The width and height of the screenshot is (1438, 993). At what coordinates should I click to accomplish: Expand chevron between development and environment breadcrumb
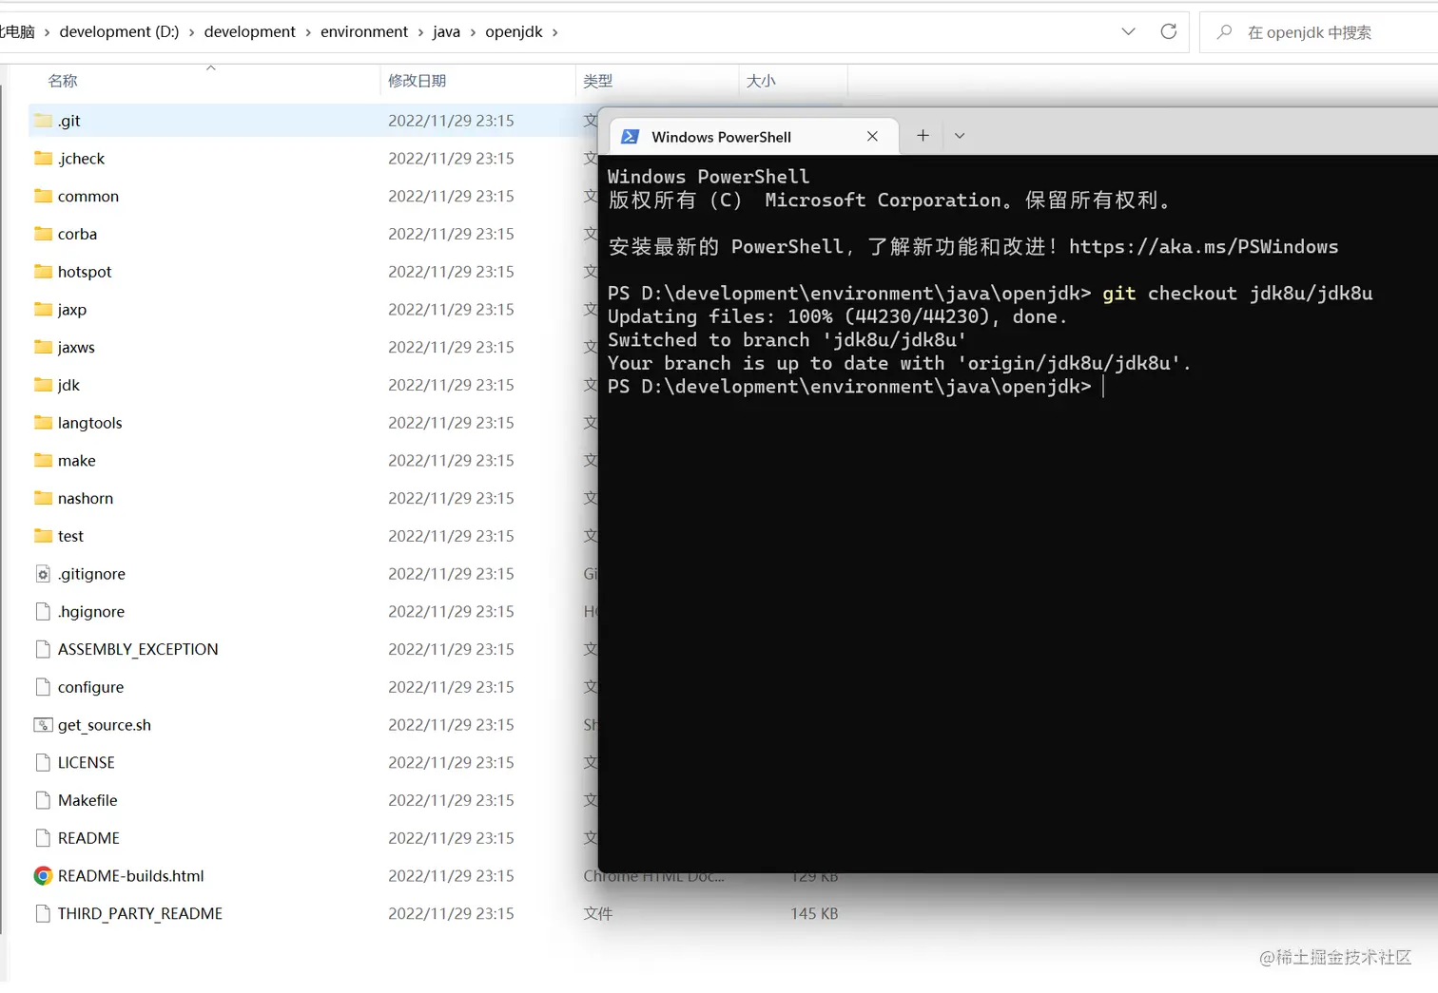point(308,32)
